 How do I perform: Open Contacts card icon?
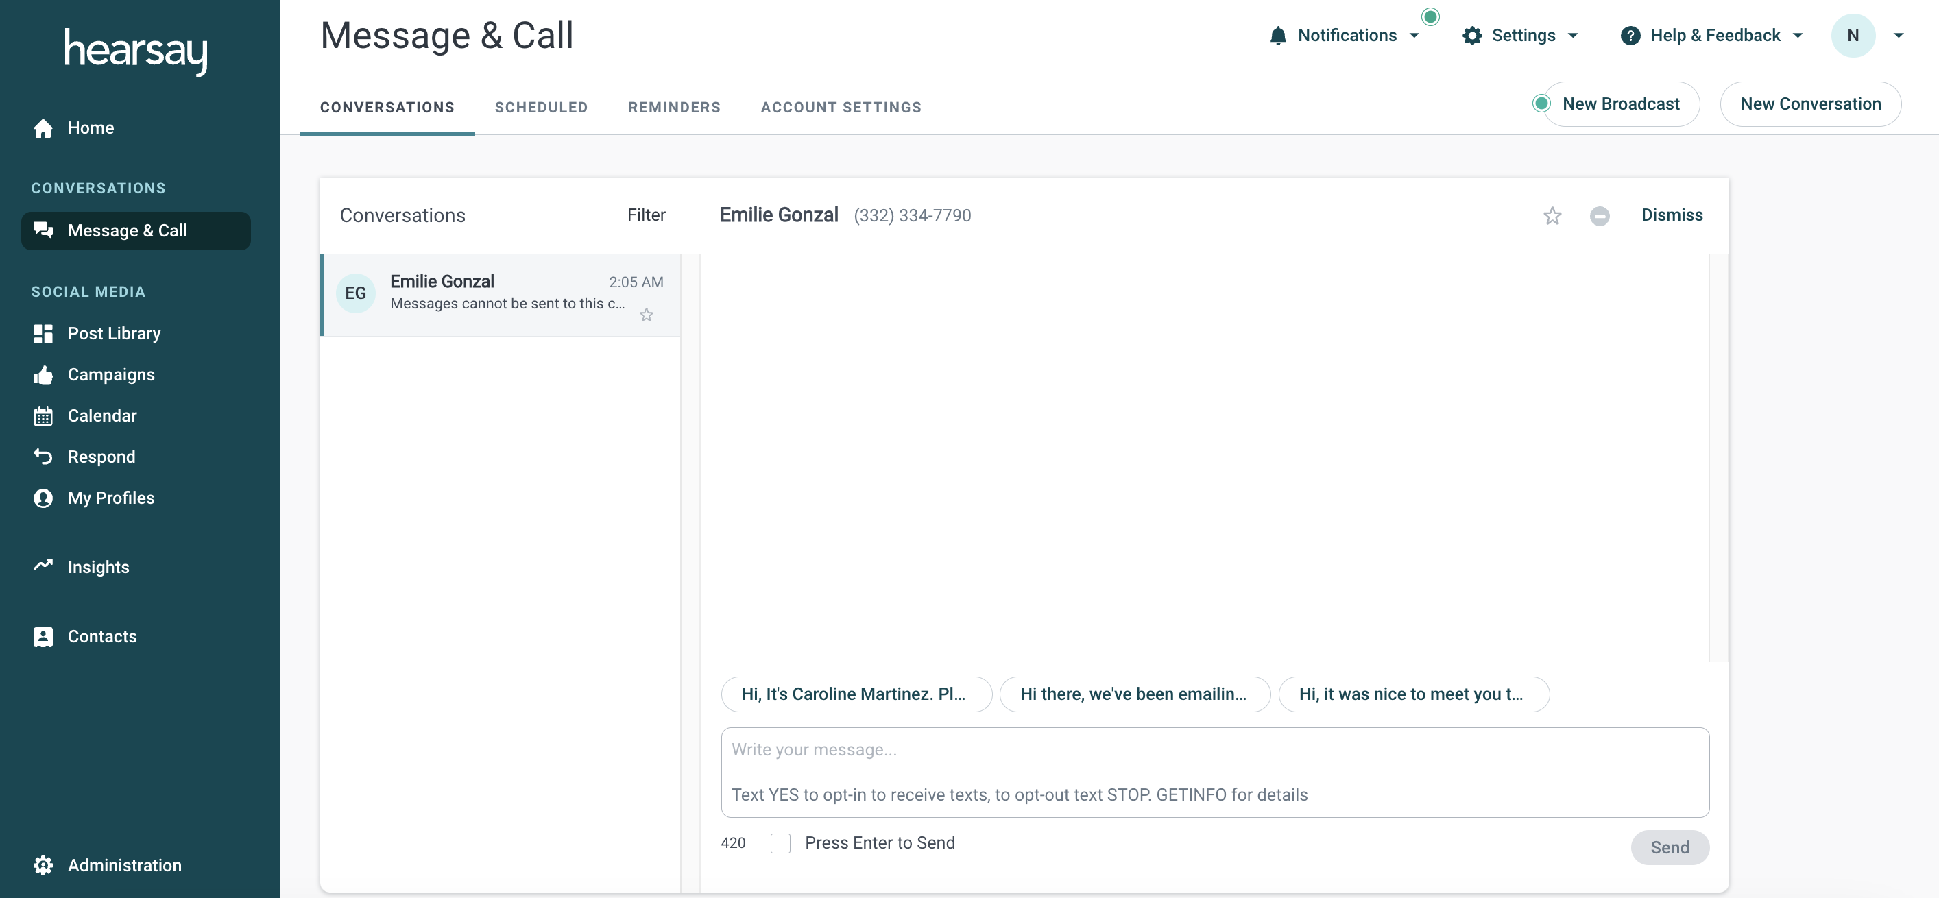coord(43,637)
